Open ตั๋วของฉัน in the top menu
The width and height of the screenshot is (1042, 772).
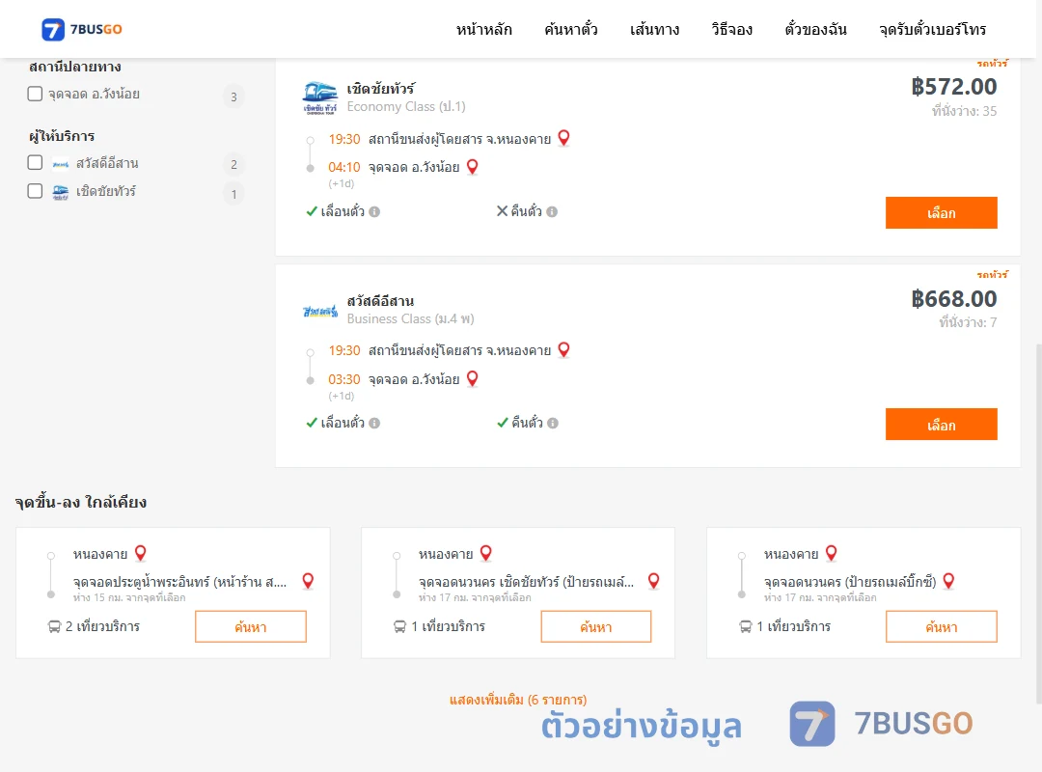point(815,30)
